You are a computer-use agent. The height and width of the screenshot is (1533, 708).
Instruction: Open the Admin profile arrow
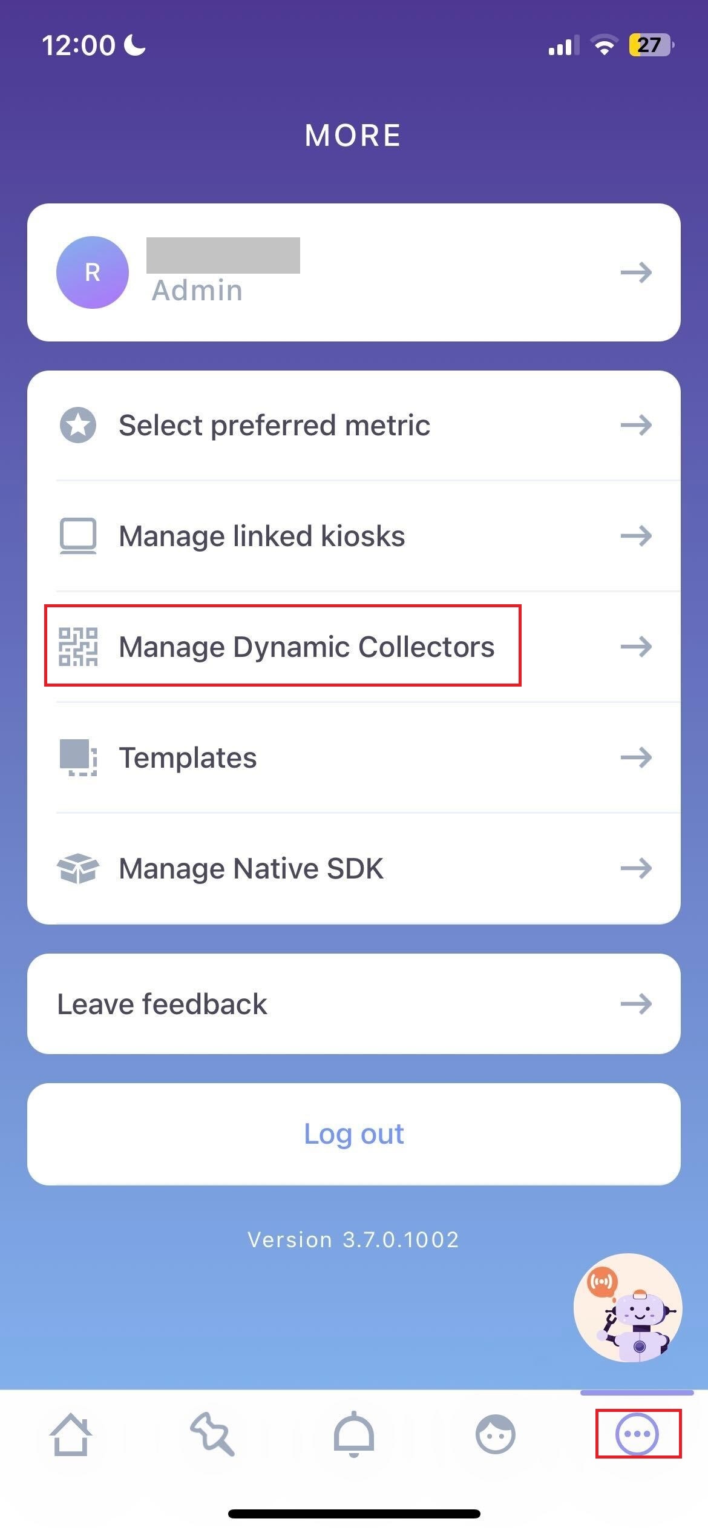(636, 272)
